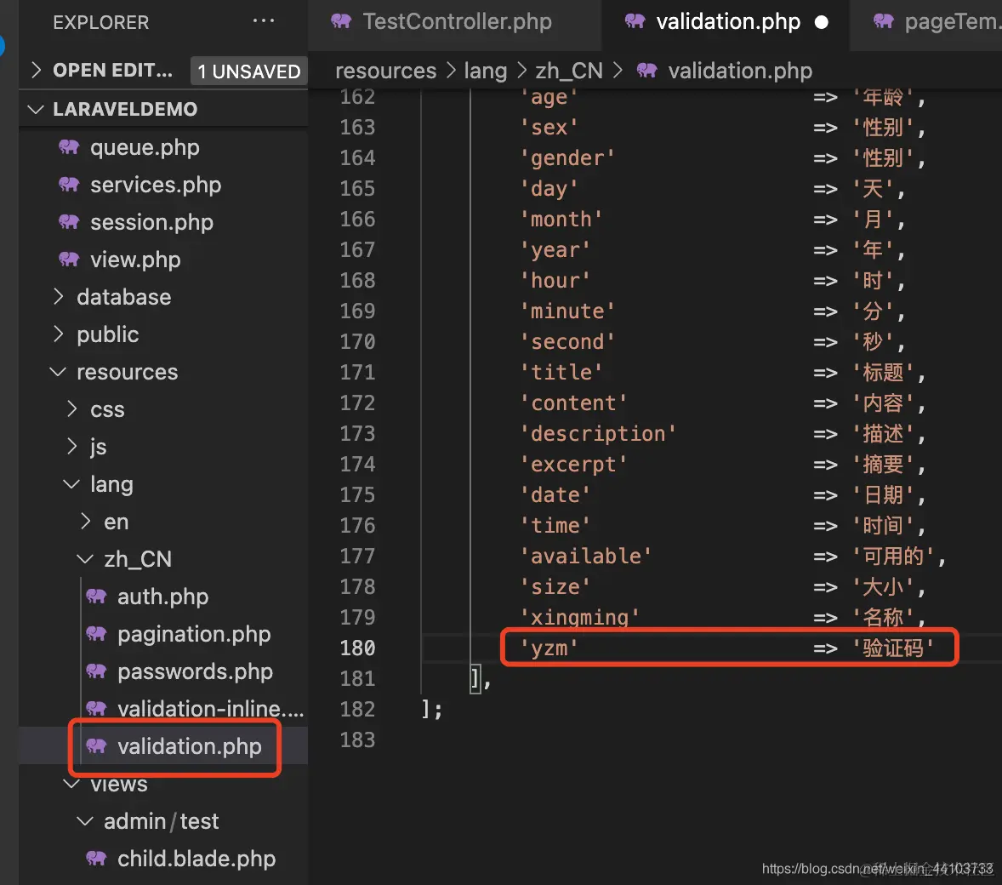Click the 'content' key on line 172
The image size is (1002, 885).
(573, 403)
